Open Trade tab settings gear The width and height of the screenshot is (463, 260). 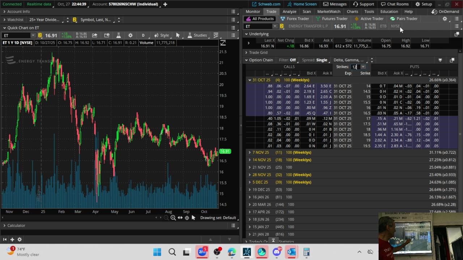coord(445,19)
